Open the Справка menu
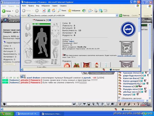The width and height of the screenshot is (154, 116). [x=63, y=6]
